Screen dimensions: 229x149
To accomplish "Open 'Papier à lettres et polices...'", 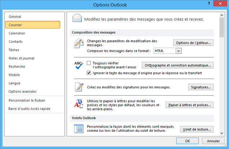I will [x=189, y=105].
